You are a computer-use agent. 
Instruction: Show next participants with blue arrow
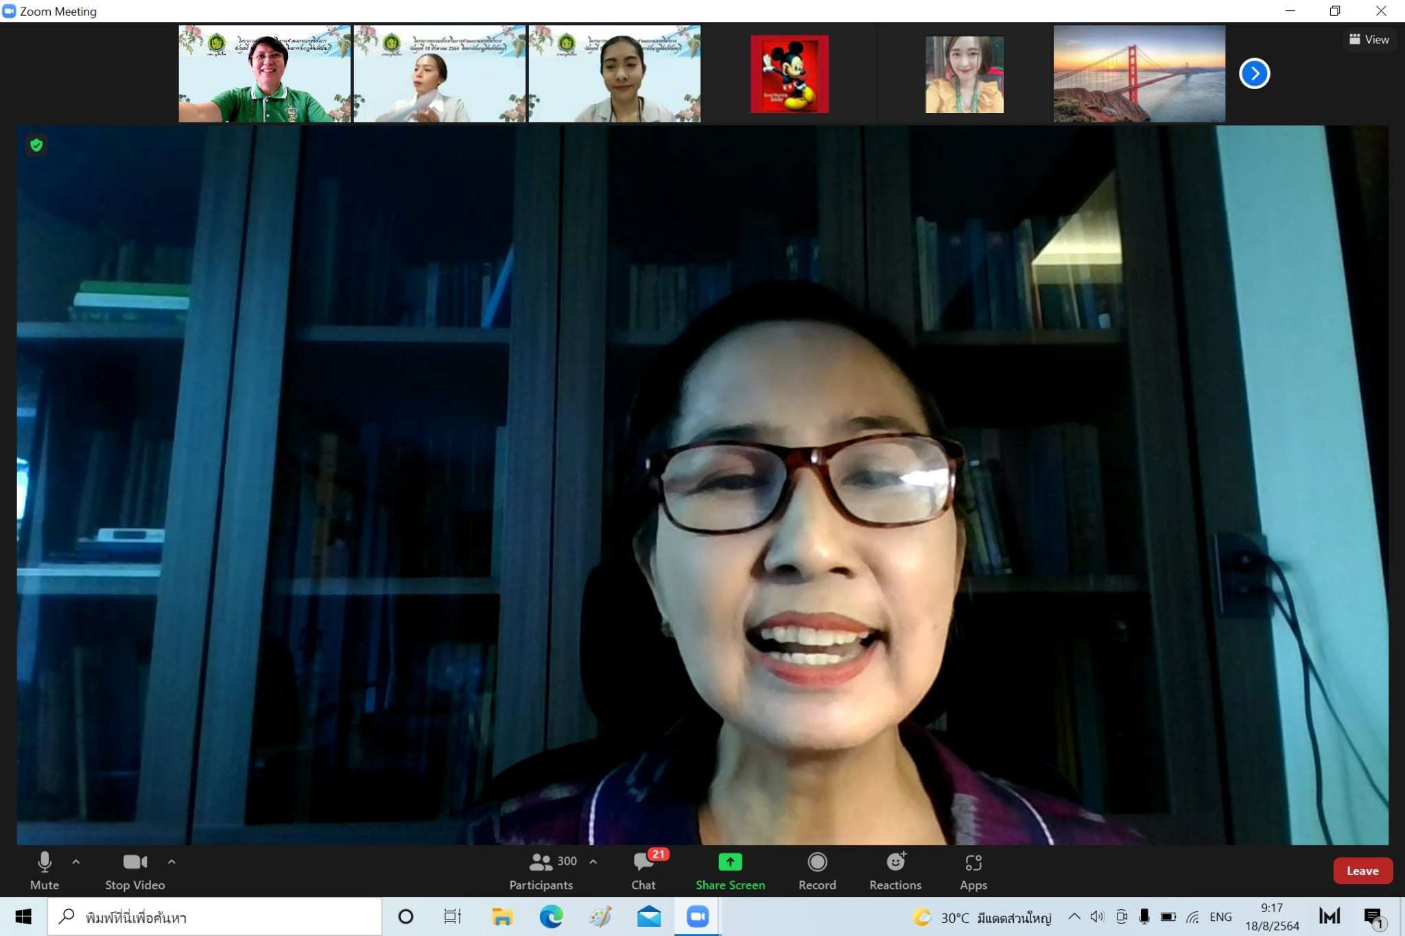tap(1254, 73)
